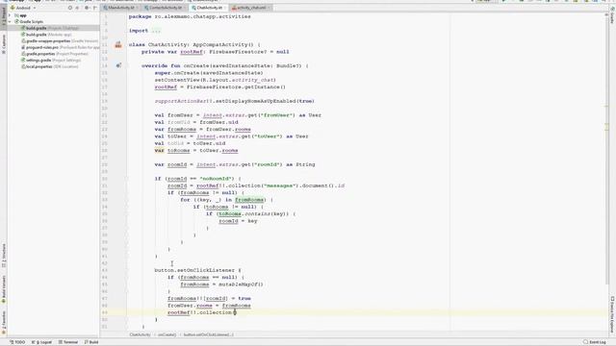Open local.properties file in tree

pyautogui.click(x=49, y=66)
